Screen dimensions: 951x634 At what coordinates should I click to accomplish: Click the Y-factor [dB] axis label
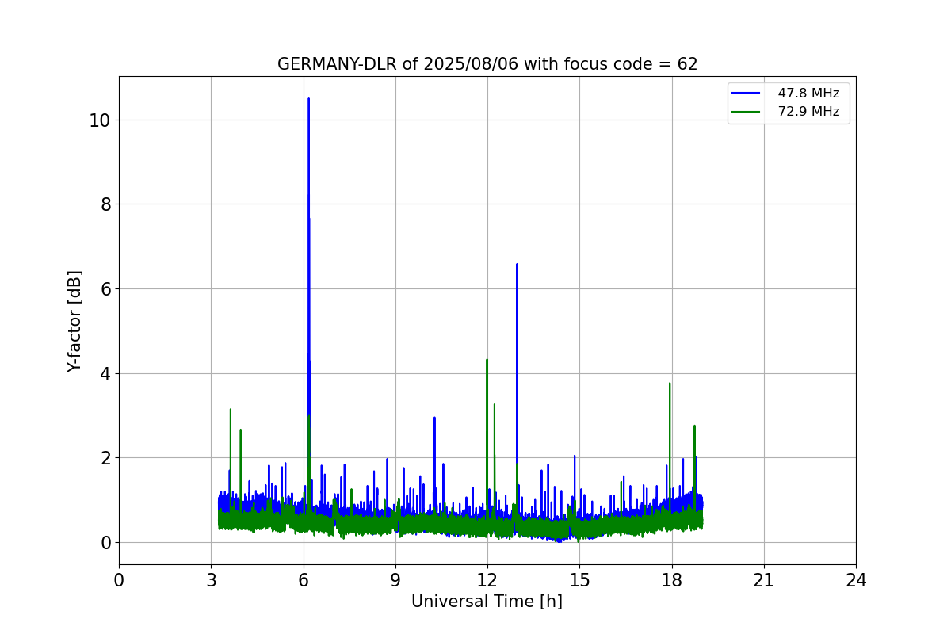point(74,321)
